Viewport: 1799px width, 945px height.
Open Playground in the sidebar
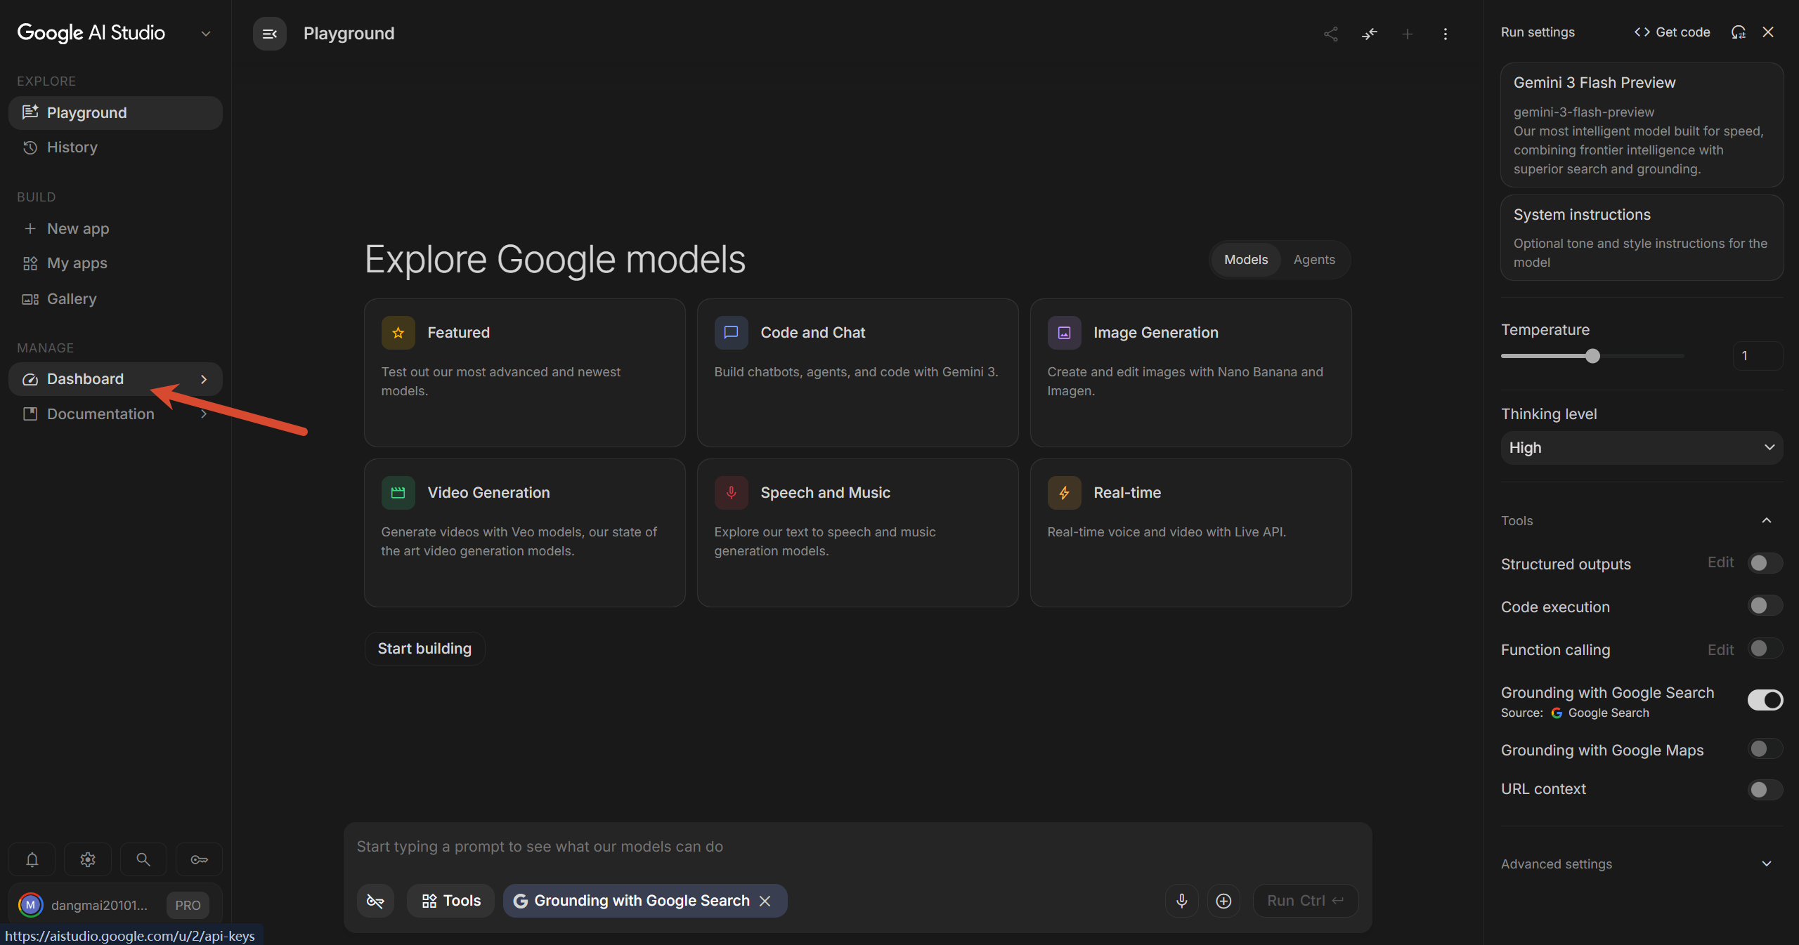point(115,113)
